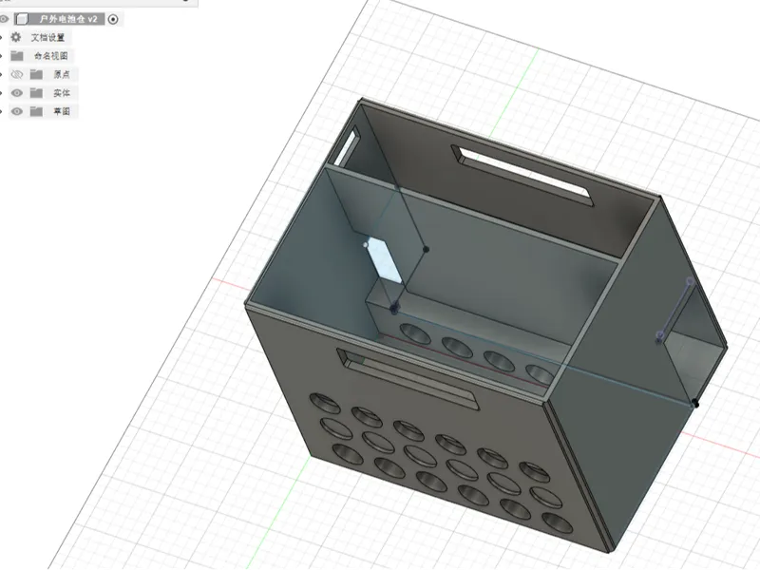Hide the 草图 sketches folder

click(x=17, y=111)
